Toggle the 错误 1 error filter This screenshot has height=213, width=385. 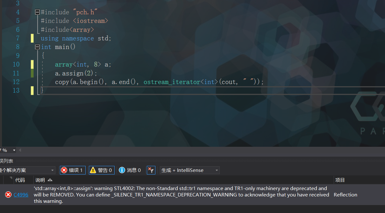click(72, 170)
